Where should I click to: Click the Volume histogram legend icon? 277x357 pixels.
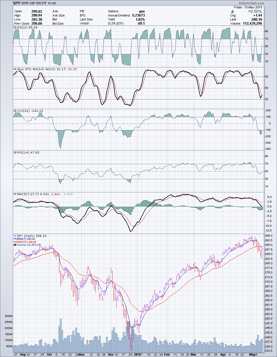(x=15, y=245)
